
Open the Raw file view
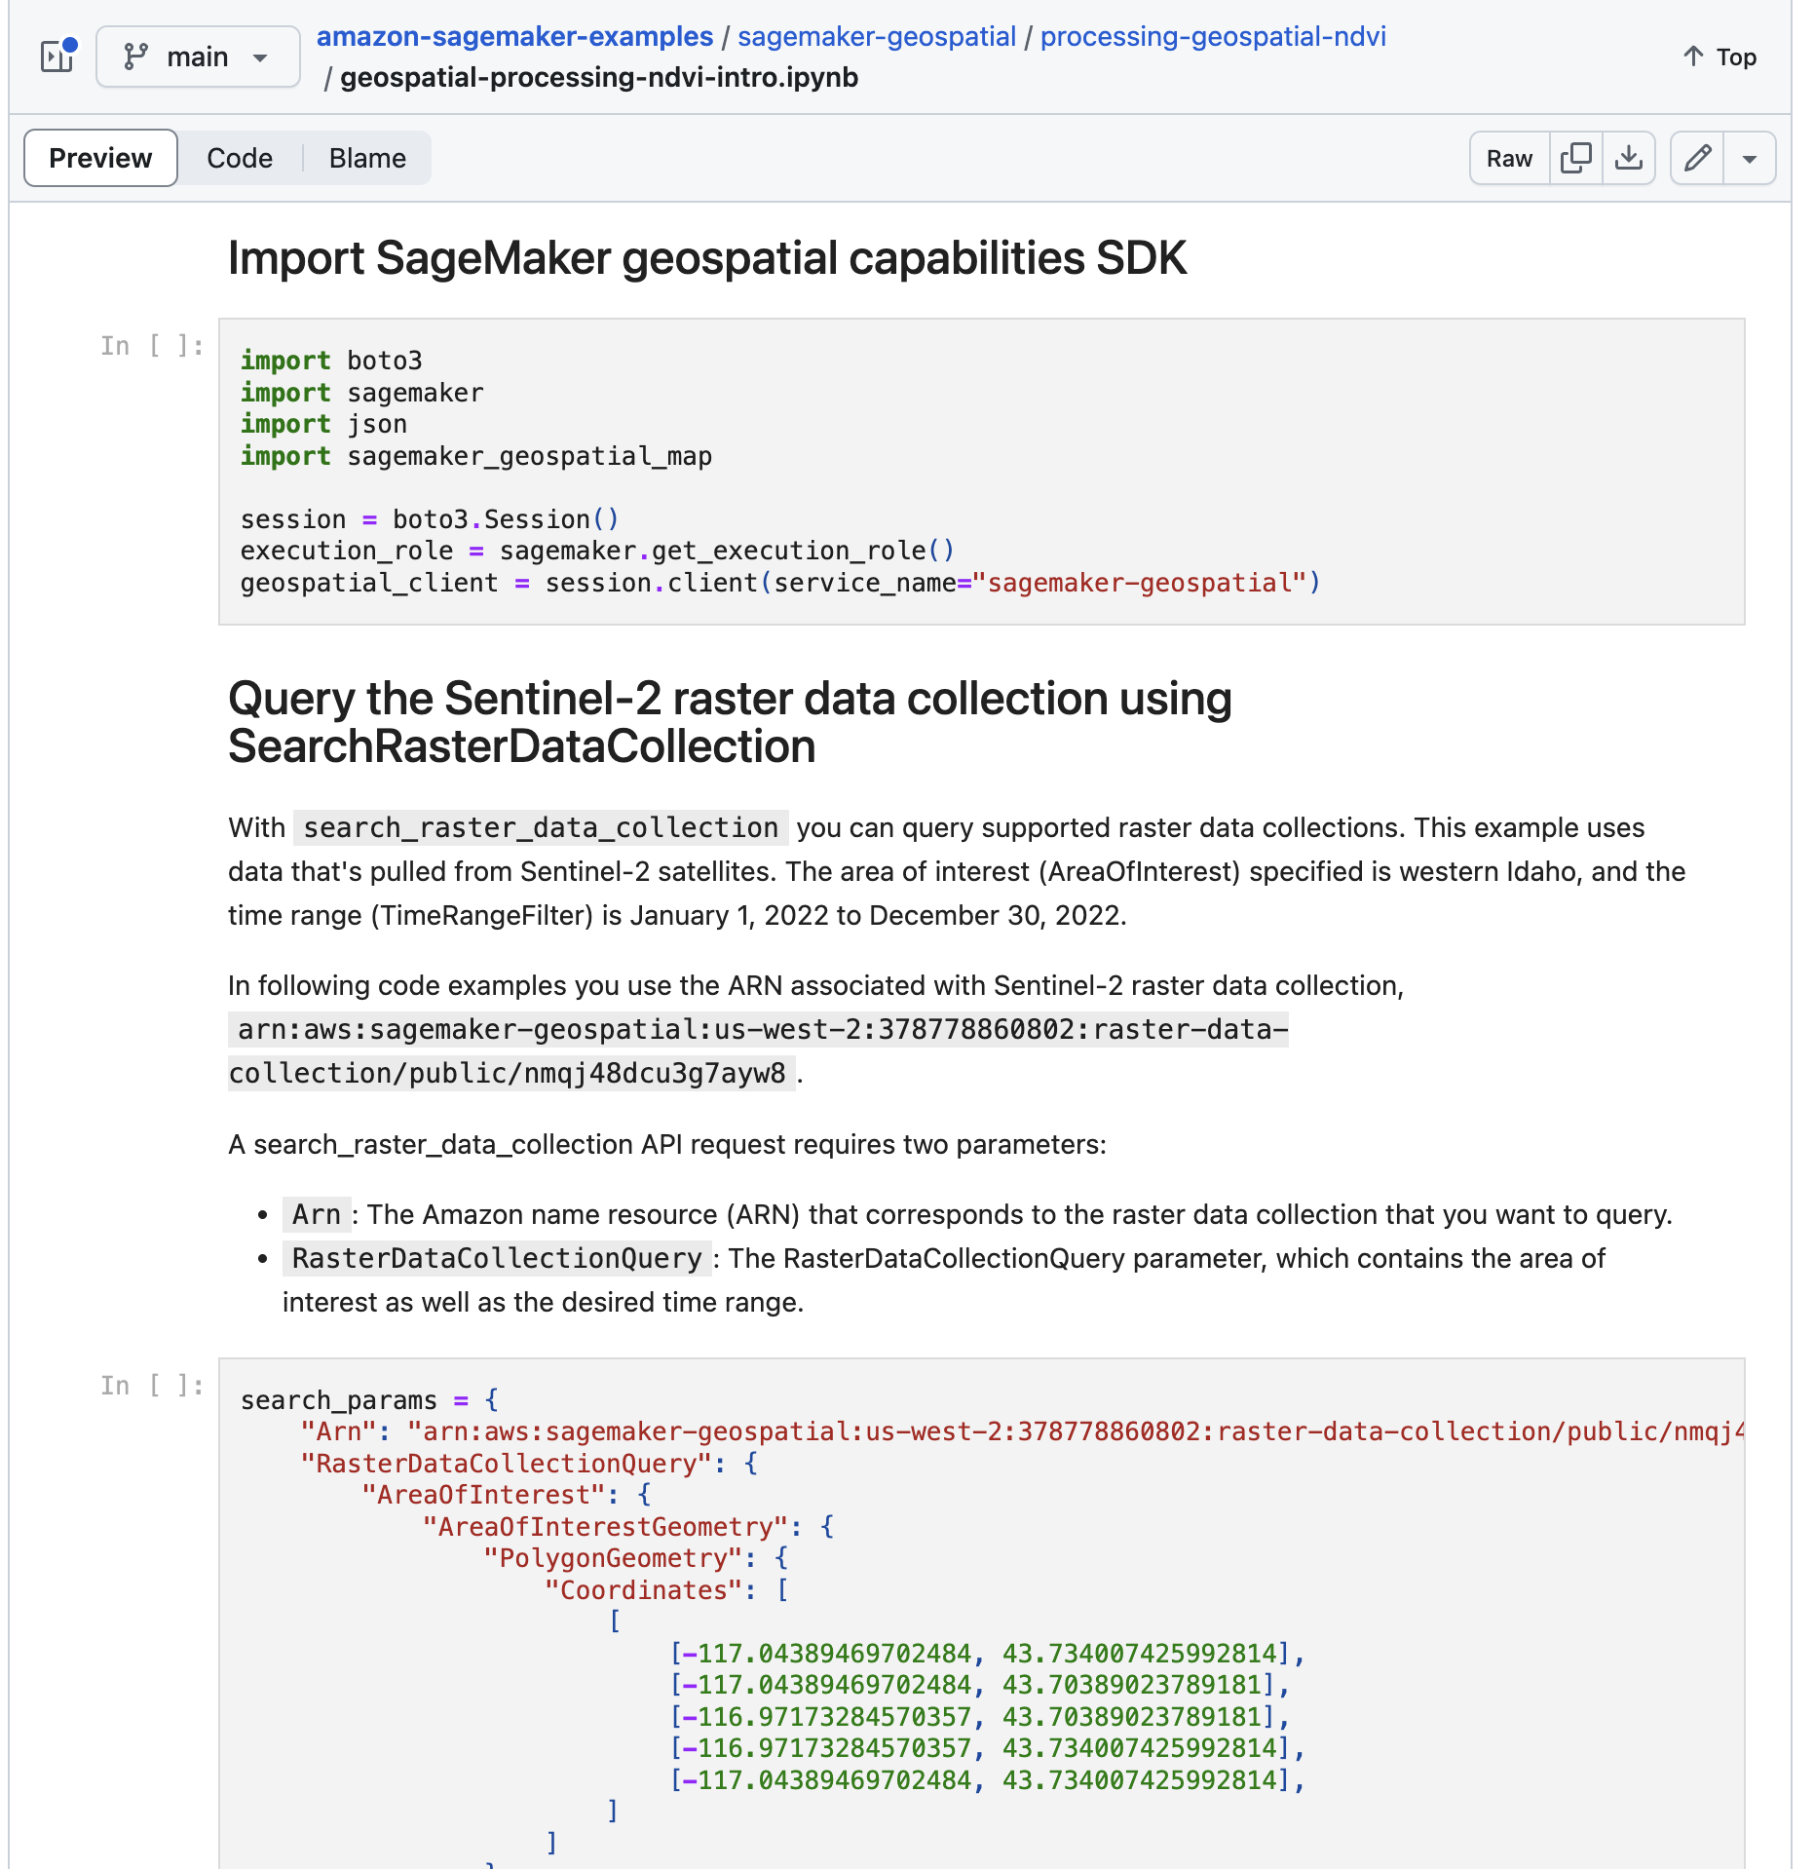(1509, 158)
